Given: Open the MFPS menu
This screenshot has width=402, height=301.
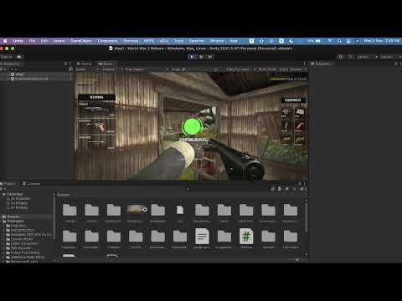Looking at the screenshot, I should [149, 41].
